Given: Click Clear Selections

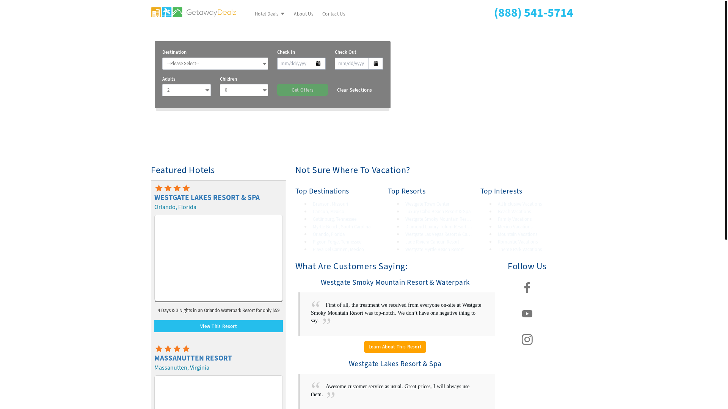Looking at the screenshot, I should click(x=355, y=90).
